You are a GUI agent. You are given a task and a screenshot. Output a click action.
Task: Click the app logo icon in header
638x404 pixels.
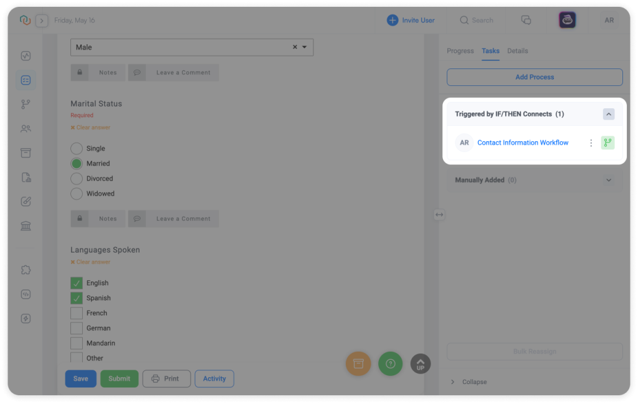(25, 20)
